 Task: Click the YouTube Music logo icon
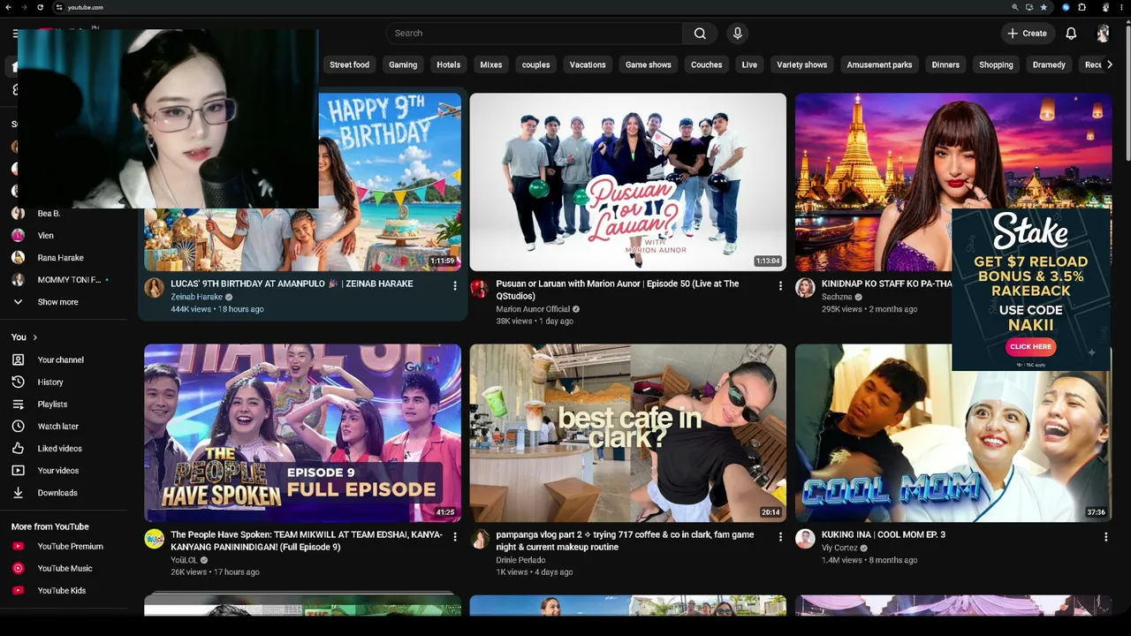pyautogui.click(x=18, y=569)
